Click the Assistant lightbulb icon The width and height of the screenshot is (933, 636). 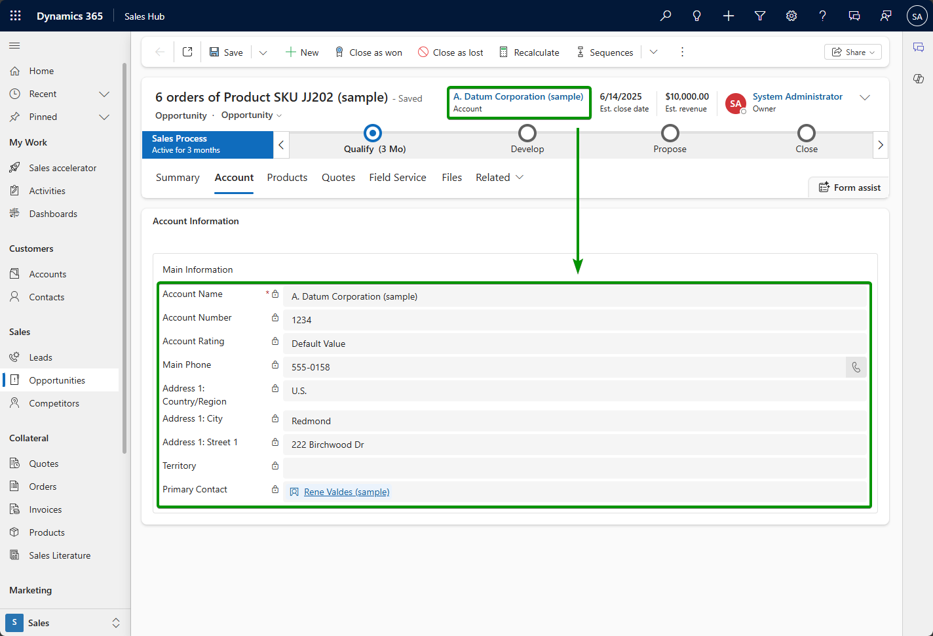(697, 16)
